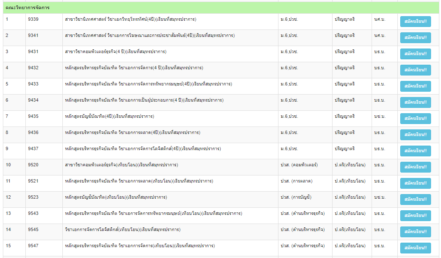Click สมัครเรียน button for course 9339
This screenshot has width=441, height=258.
tap(415, 22)
